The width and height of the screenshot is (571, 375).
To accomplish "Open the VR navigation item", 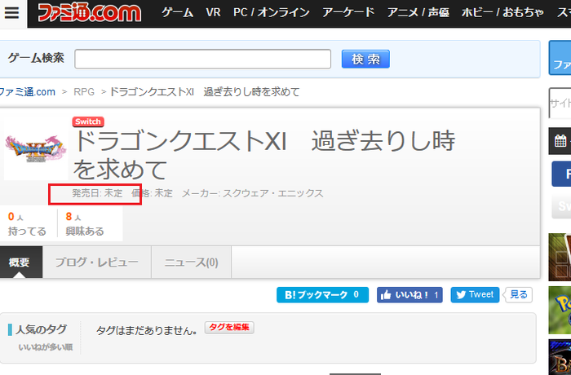I will point(213,13).
